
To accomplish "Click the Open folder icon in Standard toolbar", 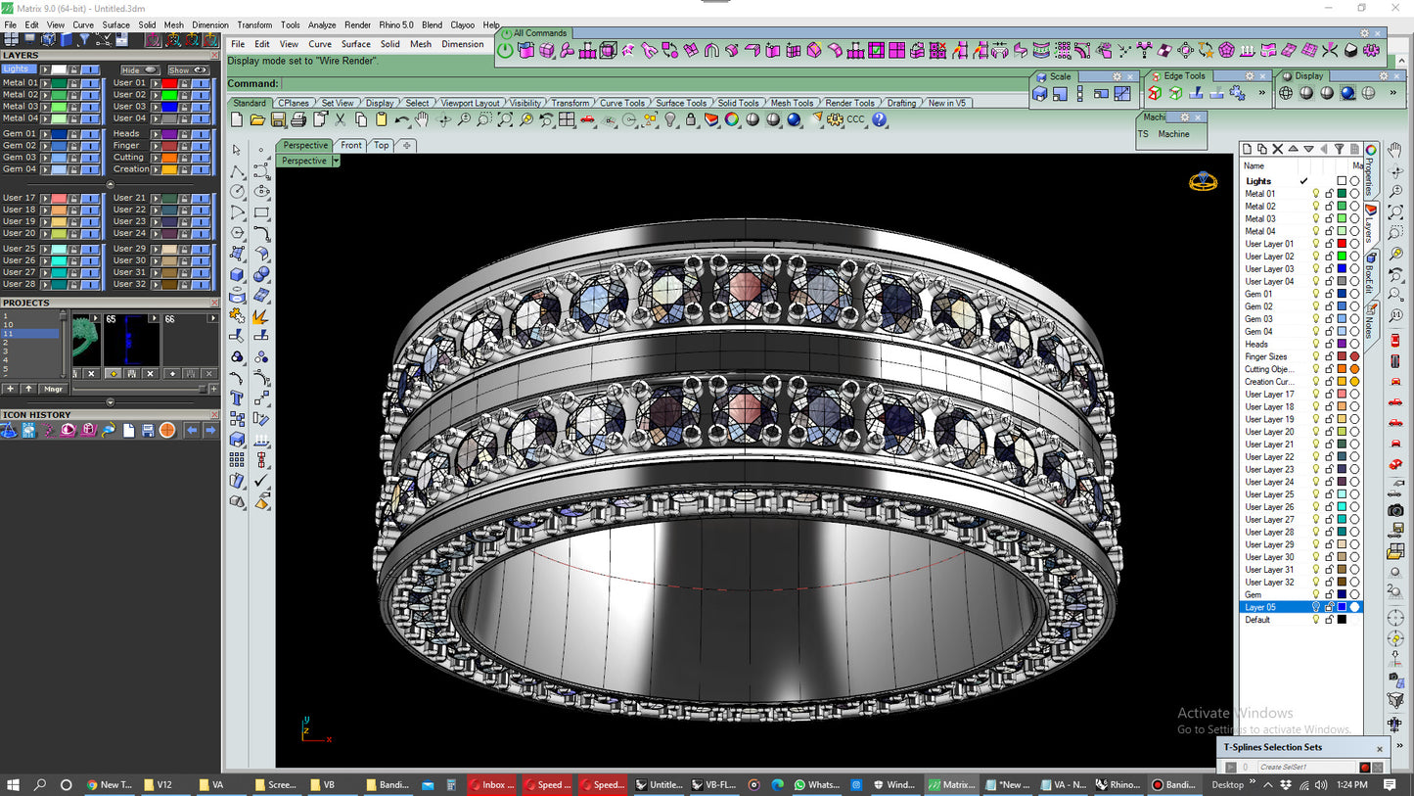I will [257, 119].
